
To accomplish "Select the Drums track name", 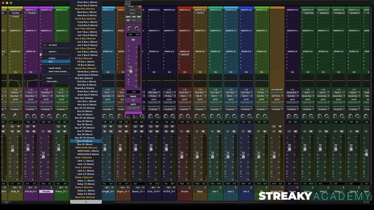I will point(185,191).
